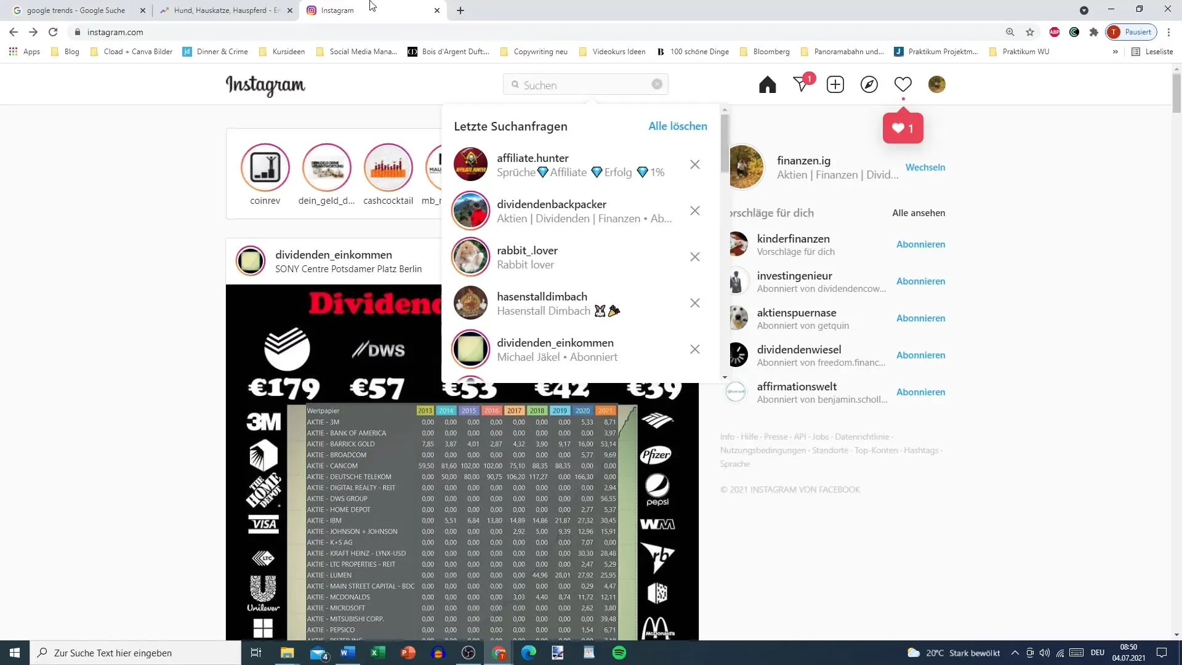1182x665 pixels.
Task: Open the Bloomberg bookmark folder
Action: 765,52
